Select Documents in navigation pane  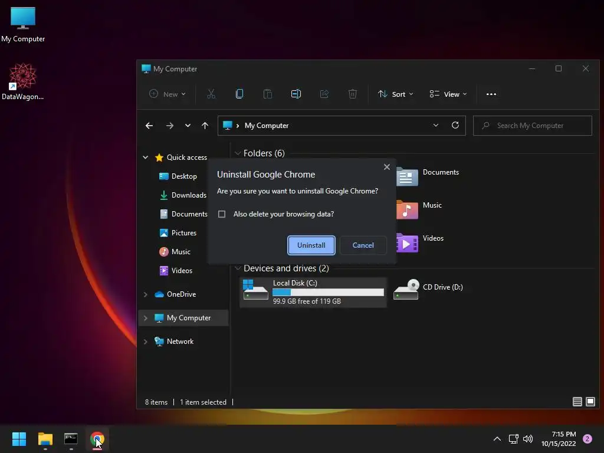pos(184,214)
